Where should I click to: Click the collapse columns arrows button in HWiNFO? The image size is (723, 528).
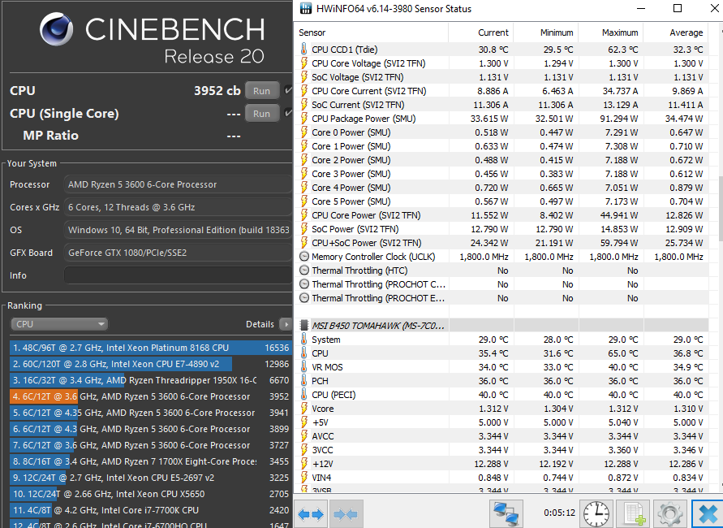click(346, 513)
